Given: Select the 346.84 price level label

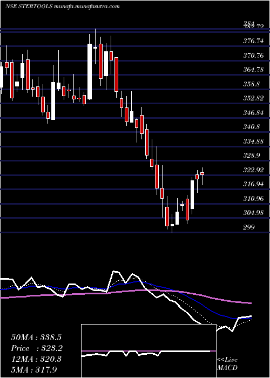Looking at the screenshot, I should pos(253,113).
